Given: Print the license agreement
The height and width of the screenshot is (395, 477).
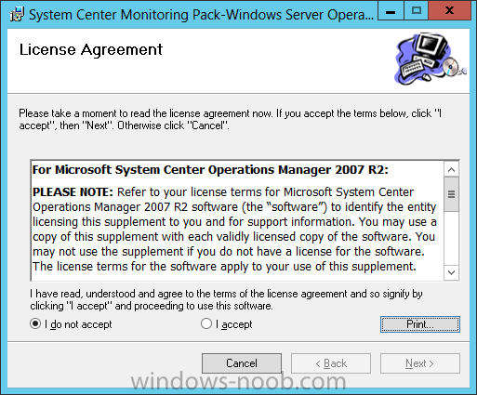Looking at the screenshot, I should (x=420, y=324).
